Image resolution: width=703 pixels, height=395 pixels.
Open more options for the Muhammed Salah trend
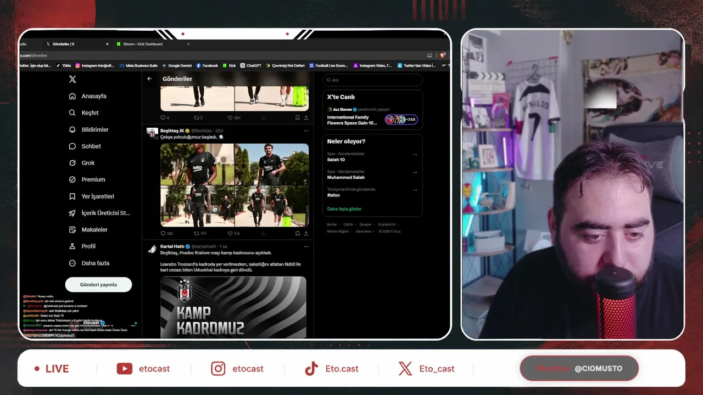point(415,172)
